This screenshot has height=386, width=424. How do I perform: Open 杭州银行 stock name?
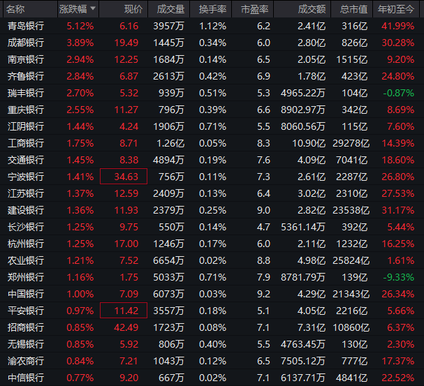click(26, 244)
